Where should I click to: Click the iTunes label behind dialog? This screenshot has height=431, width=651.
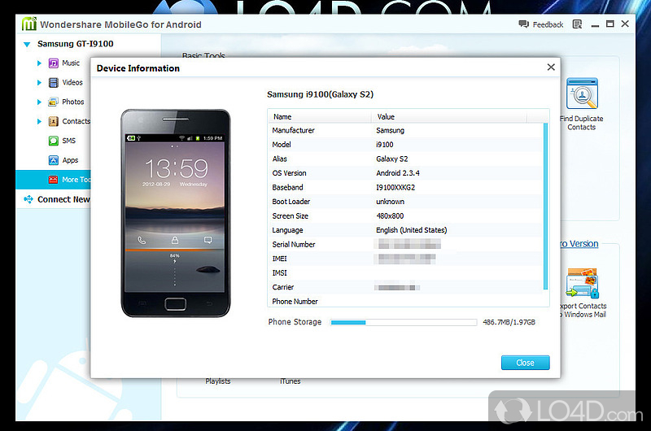click(x=291, y=381)
